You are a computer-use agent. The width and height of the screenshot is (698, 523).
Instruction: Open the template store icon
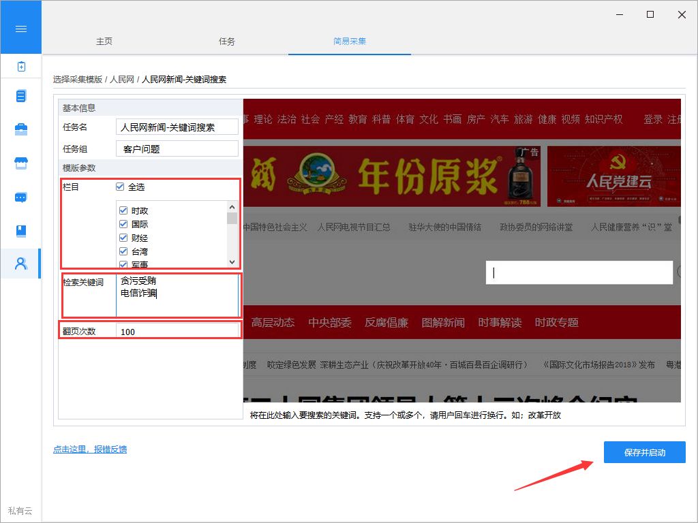tap(21, 163)
